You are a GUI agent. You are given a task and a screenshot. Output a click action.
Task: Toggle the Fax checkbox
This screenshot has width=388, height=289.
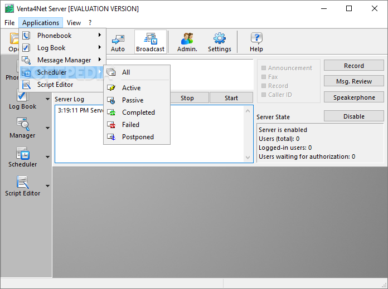coord(264,77)
